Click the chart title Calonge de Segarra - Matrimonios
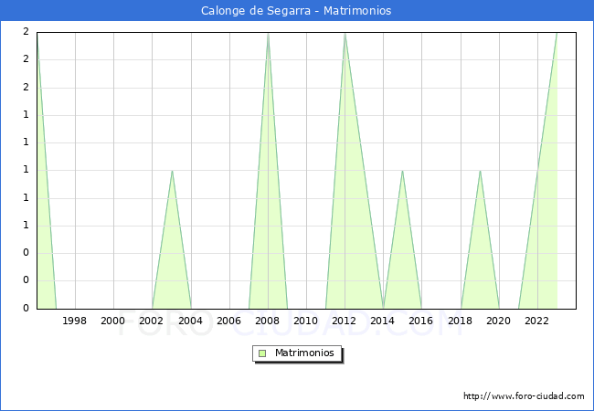This screenshot has width=594, height=411. point(296,11)
